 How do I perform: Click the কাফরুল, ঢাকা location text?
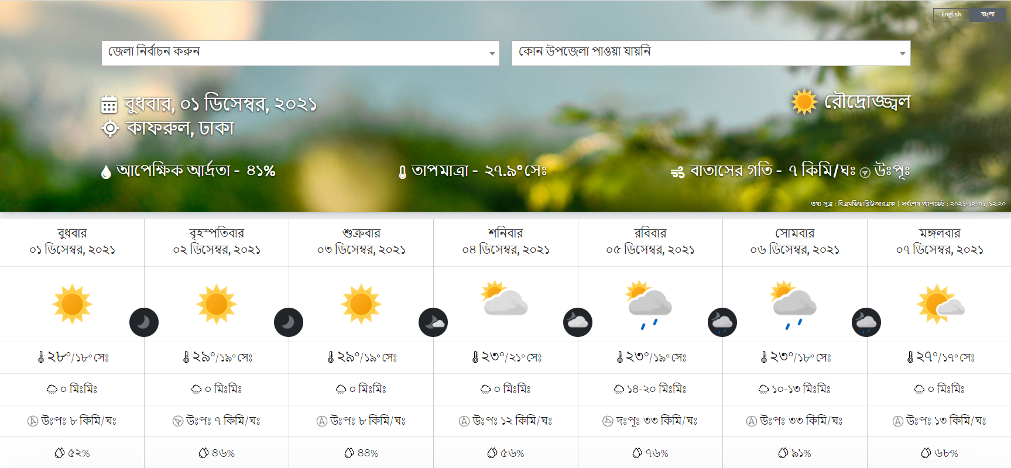180,128
